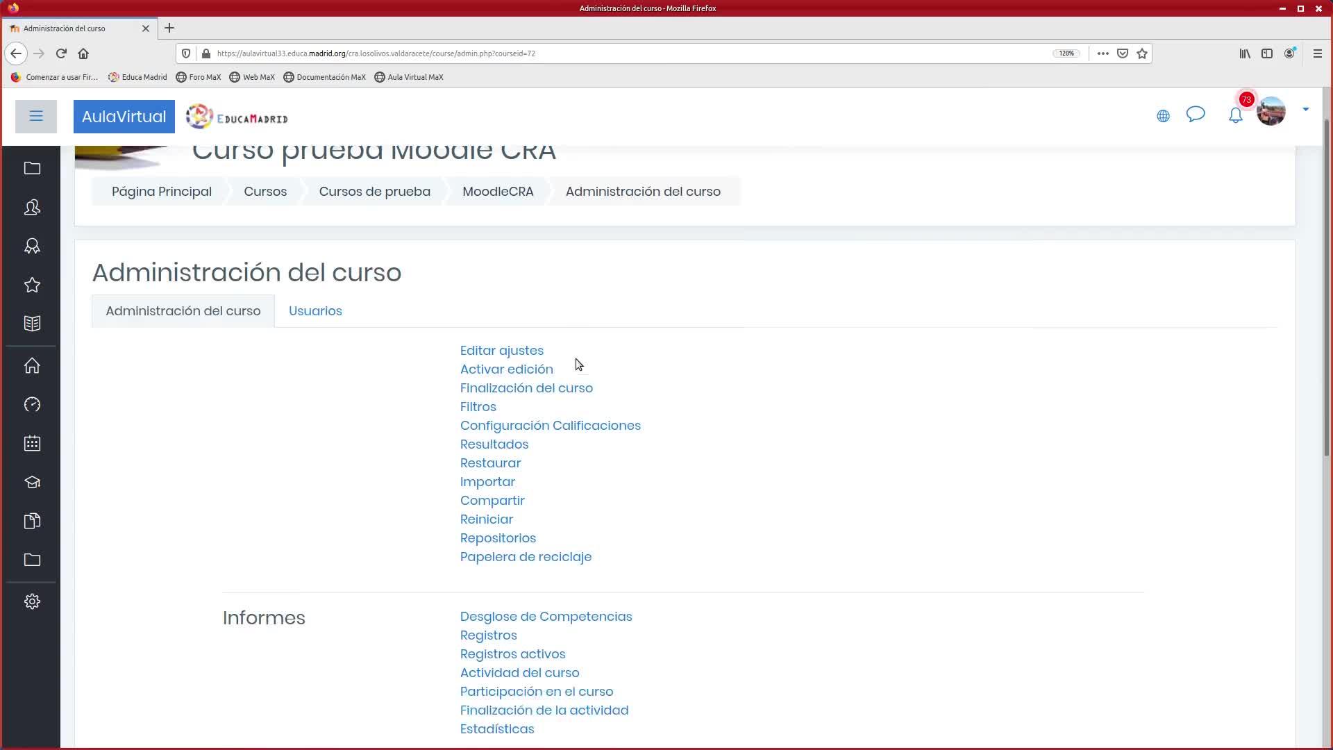Open Firefox application hamburger menu
This screenshot has height=750, width=1333.
click(x=1317, y=53)
